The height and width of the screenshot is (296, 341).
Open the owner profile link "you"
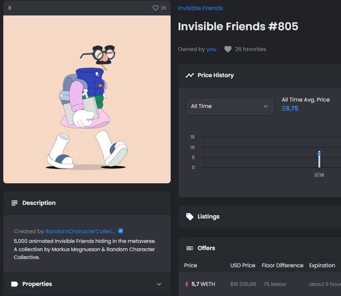[x=211, y=49]
